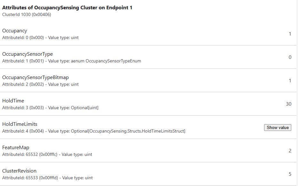Click the FeatureMap value 2
The height and width of the screenshot is (186, 298).
(290, 151)
